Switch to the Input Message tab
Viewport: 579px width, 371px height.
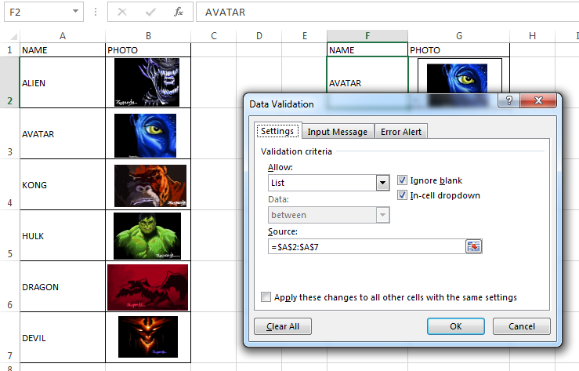click(x=338, y=132)
